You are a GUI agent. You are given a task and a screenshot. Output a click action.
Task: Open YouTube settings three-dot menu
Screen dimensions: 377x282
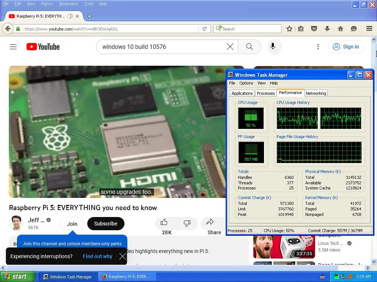318,47
